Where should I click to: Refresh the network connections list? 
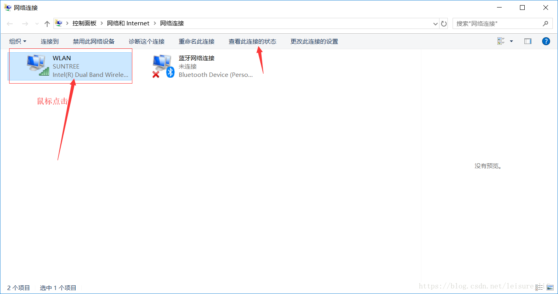click(444, 24)
